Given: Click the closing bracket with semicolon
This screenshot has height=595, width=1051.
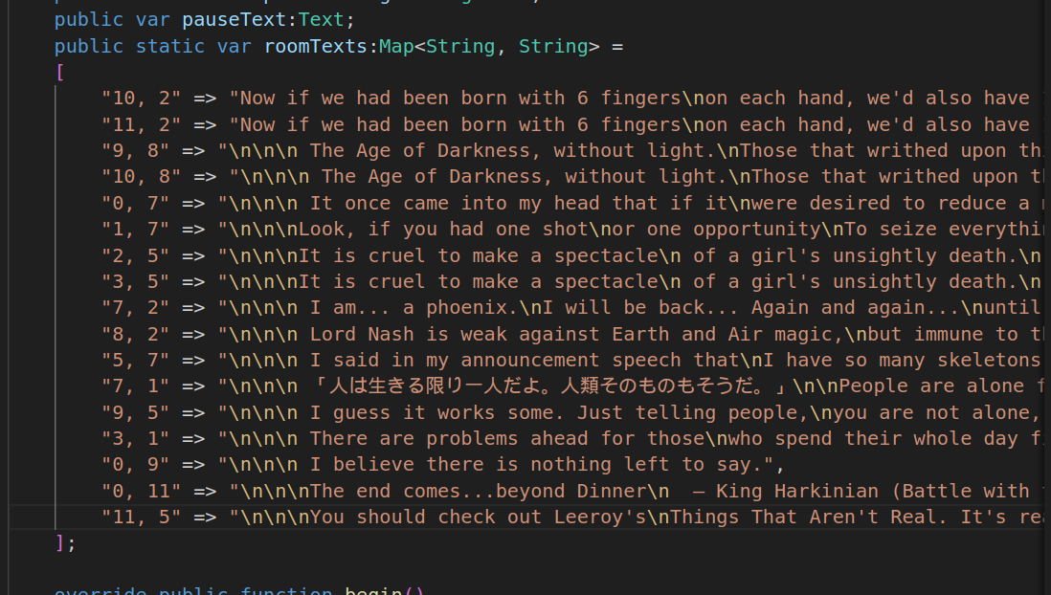Looking at the screenshot, I should click(x=65, y=542).
